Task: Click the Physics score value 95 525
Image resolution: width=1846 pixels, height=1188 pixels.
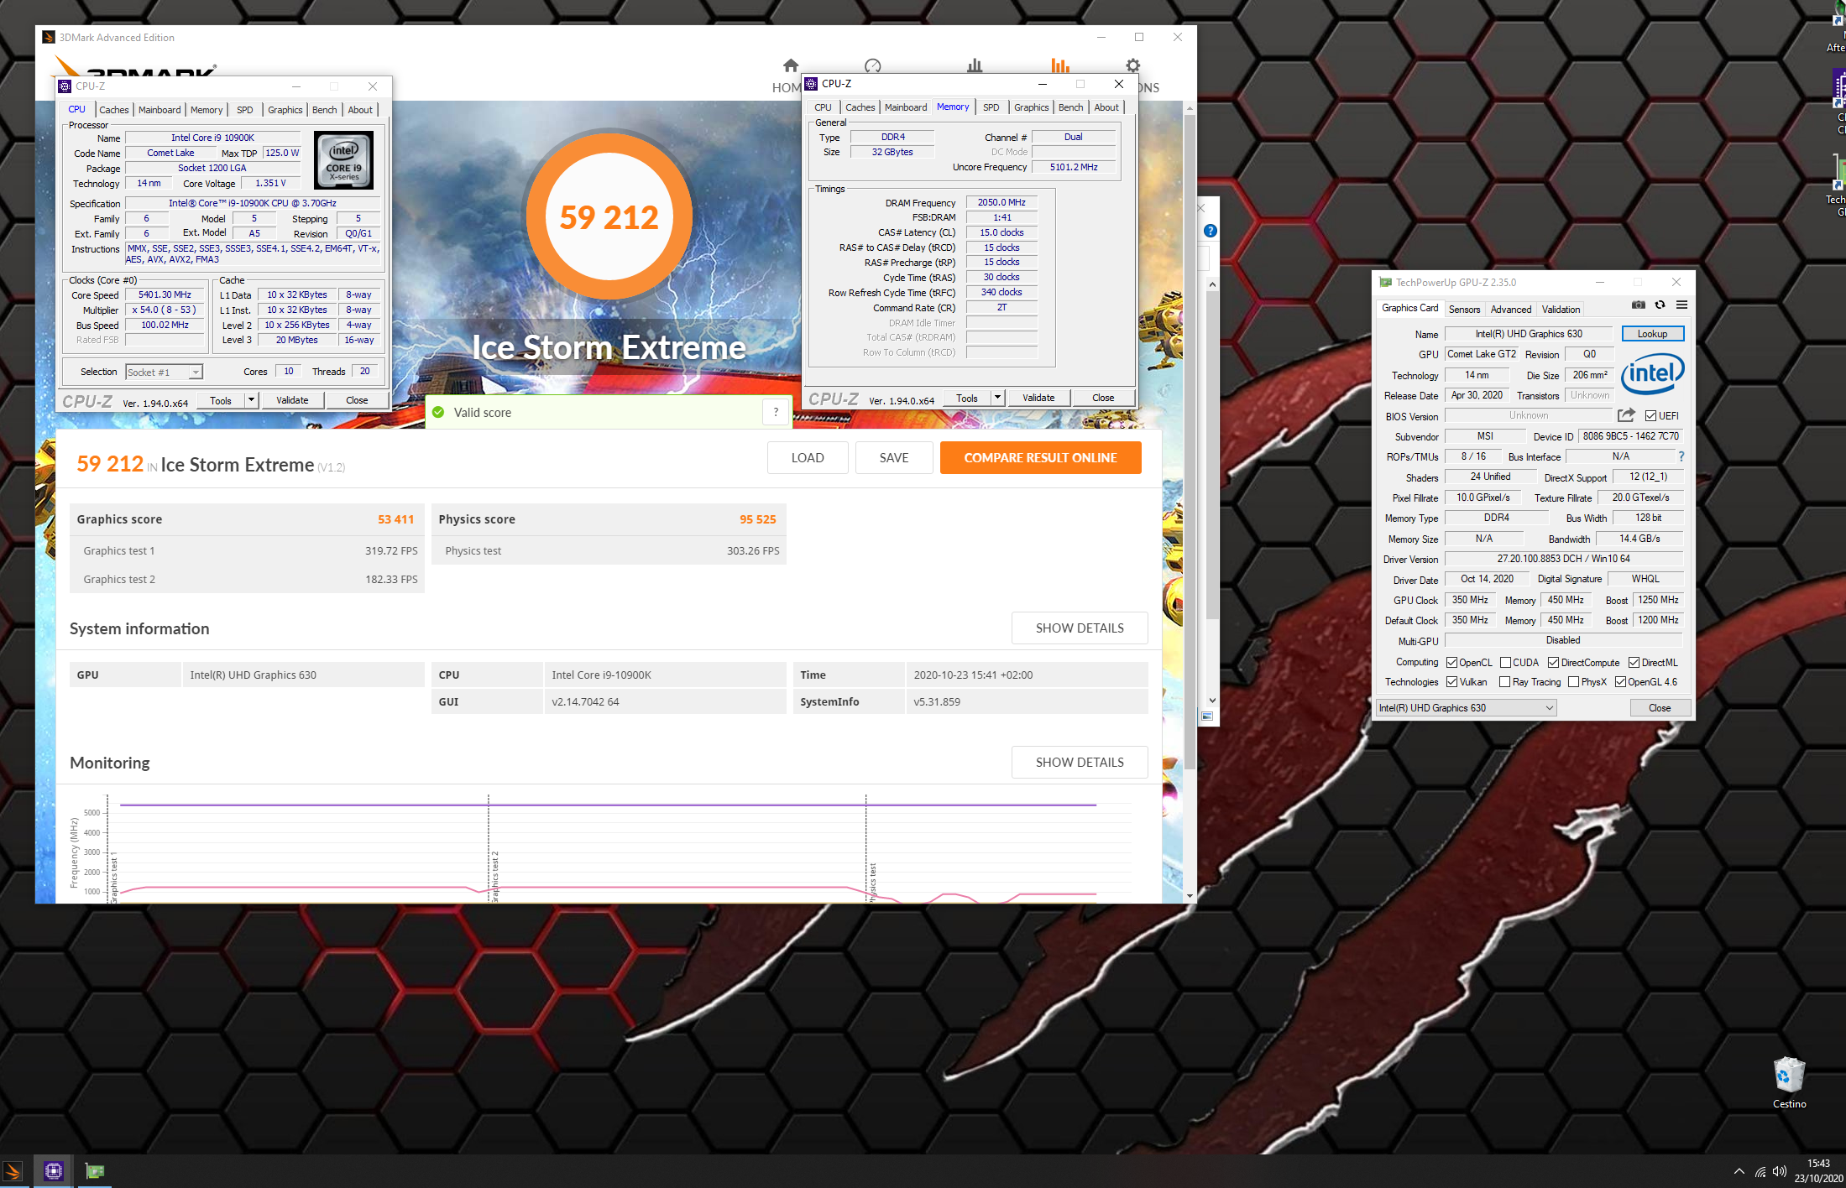Action: pos(757,519)
